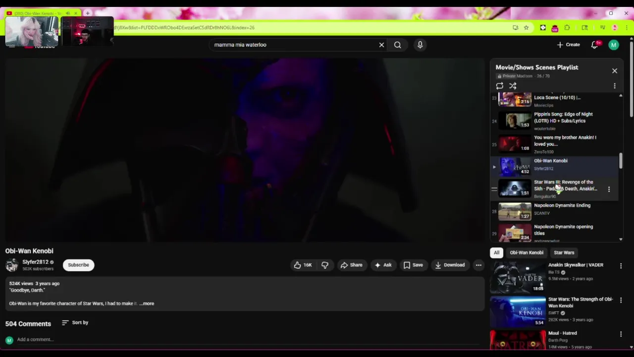This screenshot has height=357, width=634.
Task: Share the video
Action: click(351, 265)
